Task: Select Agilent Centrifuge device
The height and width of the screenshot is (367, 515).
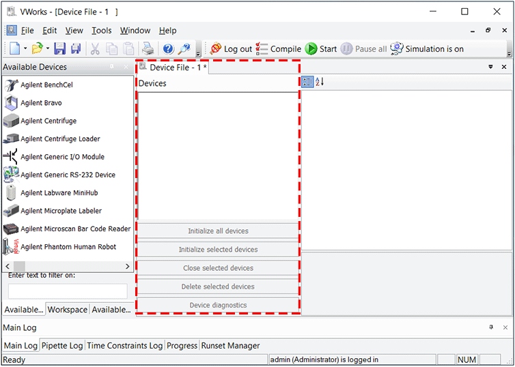Action: (40, 121)
